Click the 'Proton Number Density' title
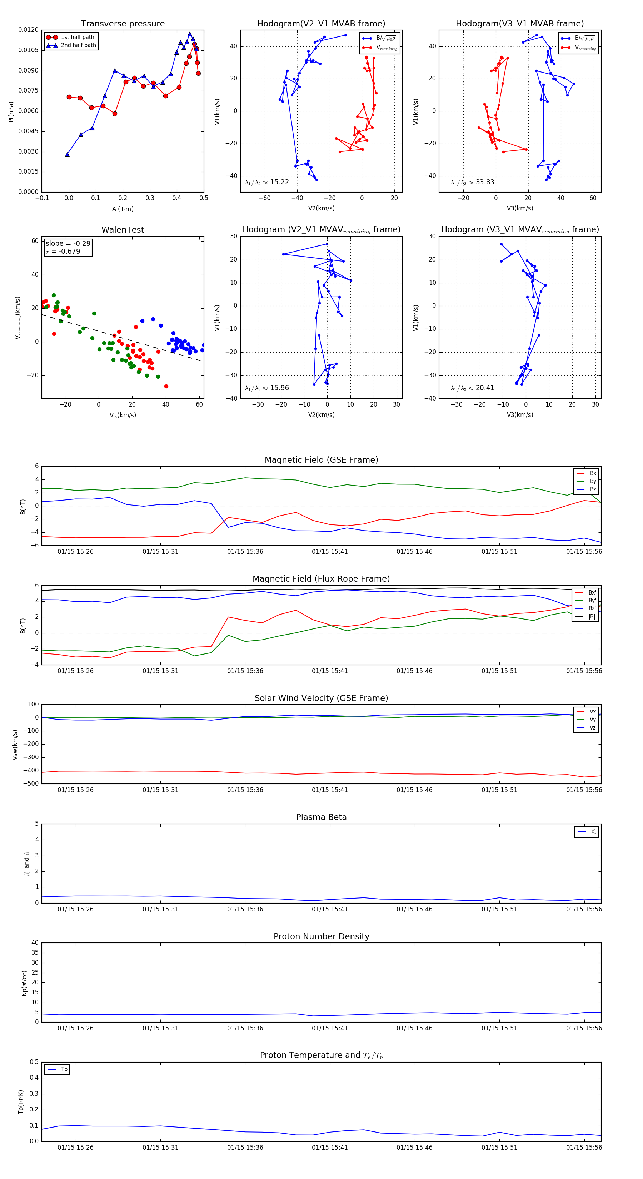The height and width of the screenshot is (1179, 643). pos(321,936)
